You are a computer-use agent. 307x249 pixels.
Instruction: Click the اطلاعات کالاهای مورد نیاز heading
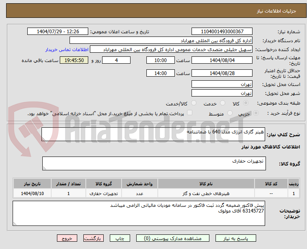[270, 147]
